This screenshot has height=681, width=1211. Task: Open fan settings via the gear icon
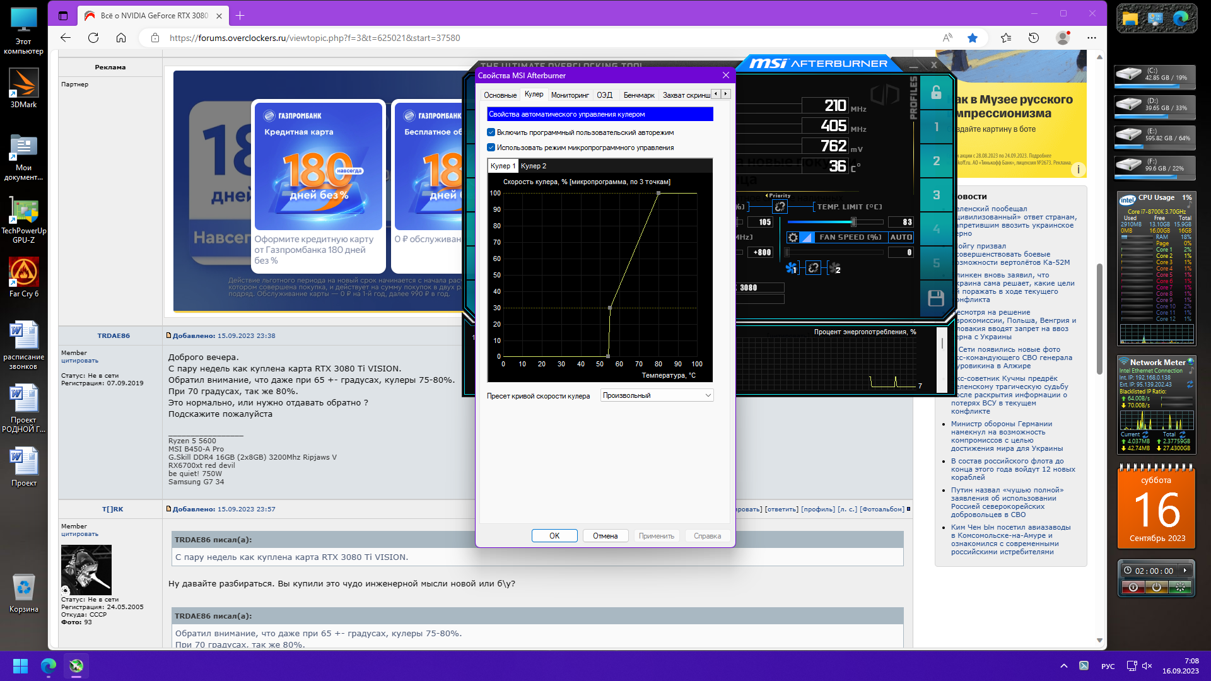pos(793,238)
